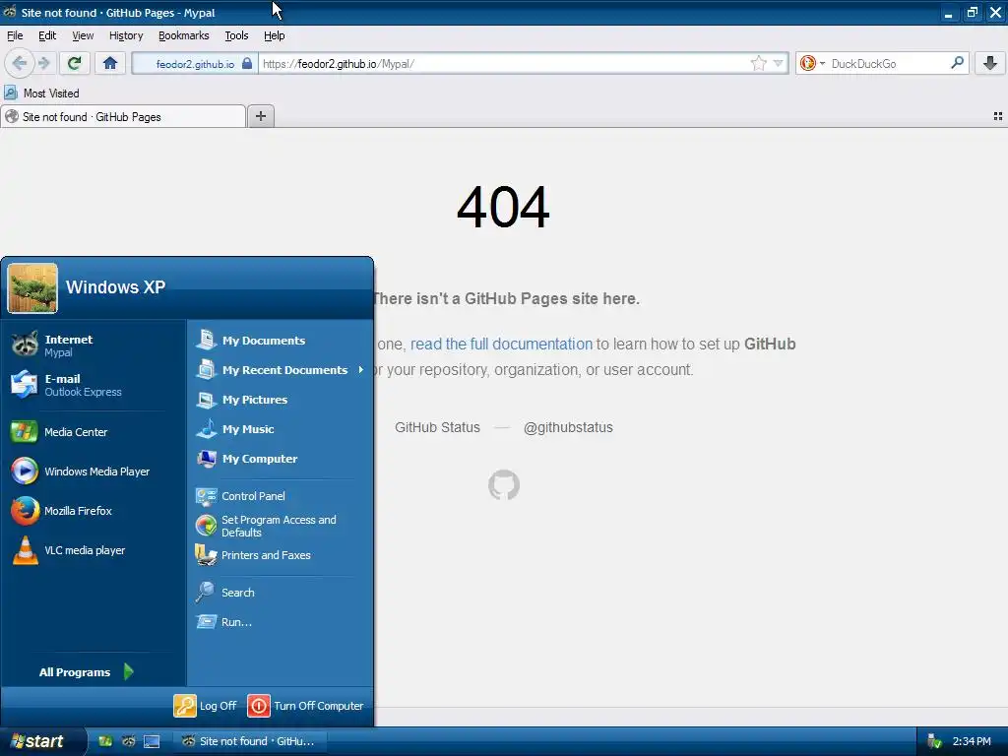Launch VLC media player
Screen dimensions: 1008x756
(x=94, y=550)
